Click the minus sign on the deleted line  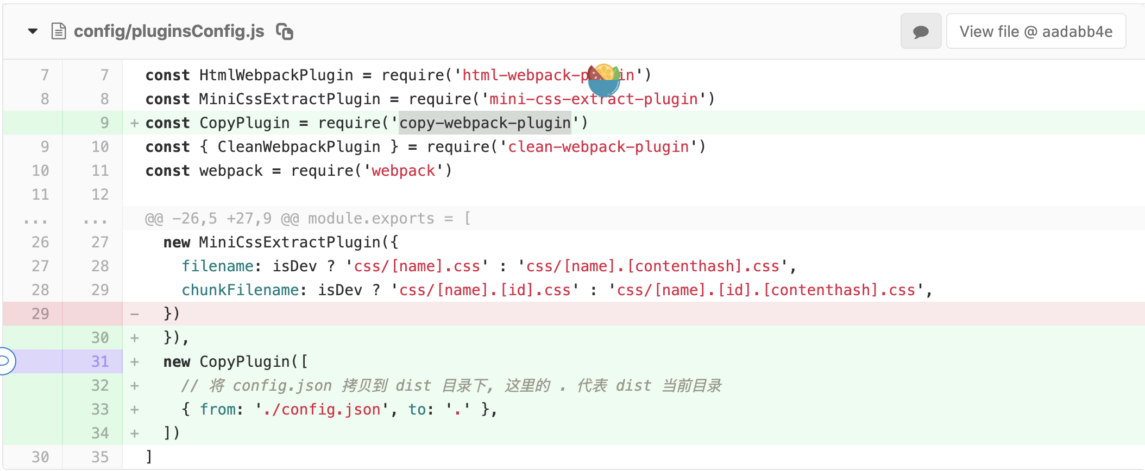click(x=135, y=314)
